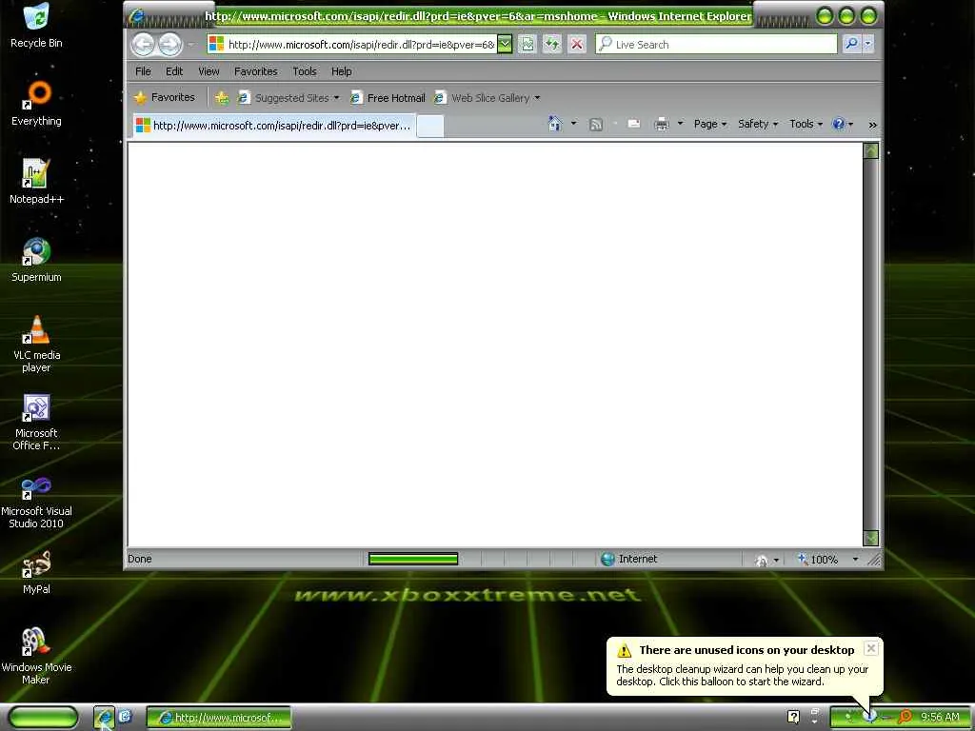Click the taskbar help question mark icon
975x731 pixels.
[793, 717]
